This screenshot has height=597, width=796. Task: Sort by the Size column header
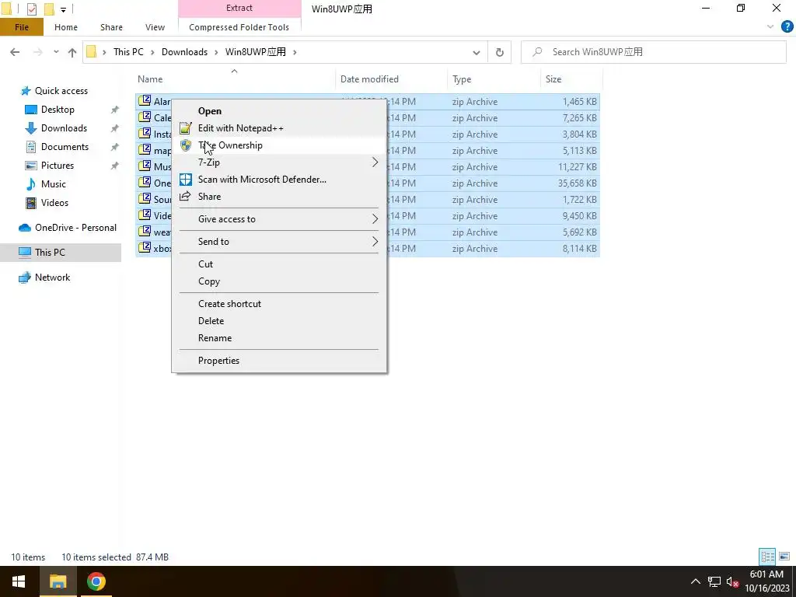click(x=553, y=79)
